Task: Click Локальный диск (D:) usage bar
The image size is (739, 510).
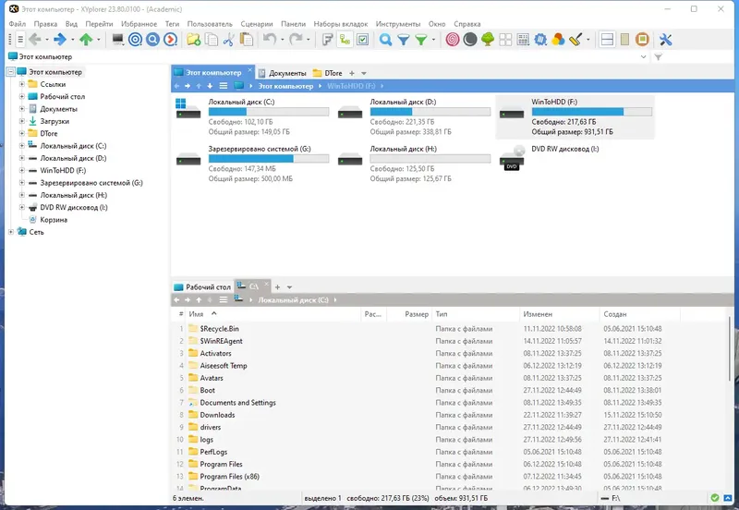Action: [x=430, y=112]
